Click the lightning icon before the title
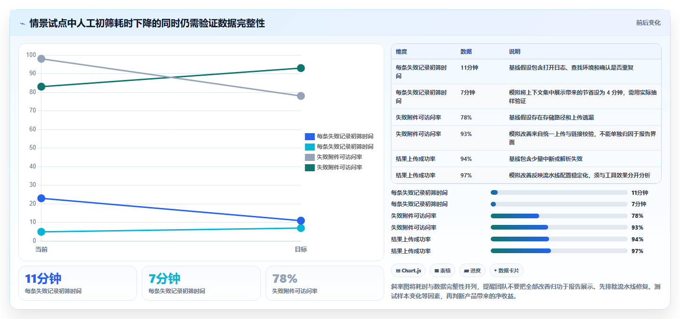This screenshot has height=319, width=680. click(x=22, y=23)
